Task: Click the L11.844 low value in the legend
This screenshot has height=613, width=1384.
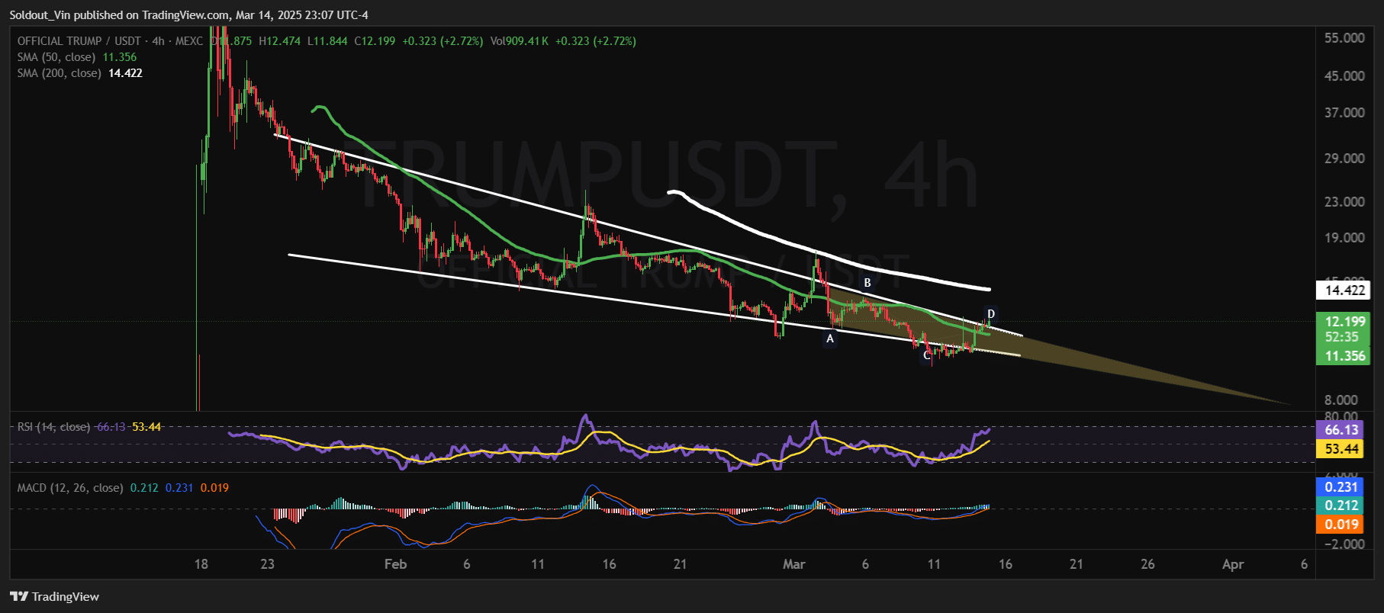Action: tap(327, 41)
